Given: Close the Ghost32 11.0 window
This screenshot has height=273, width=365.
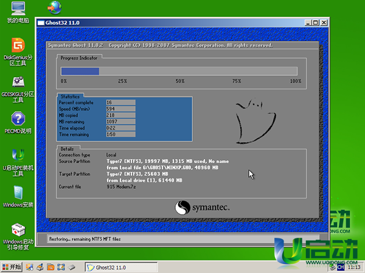Looking at the screenshot, I should coord(324,23).
